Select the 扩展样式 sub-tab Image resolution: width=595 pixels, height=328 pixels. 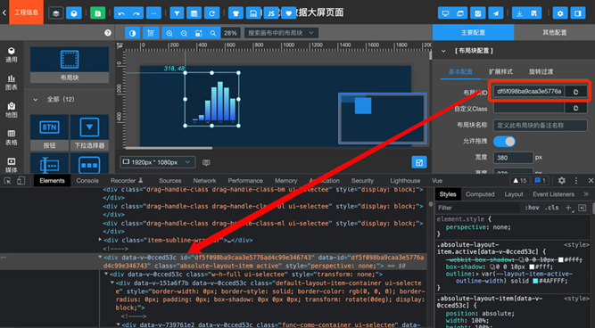[500, 71]
